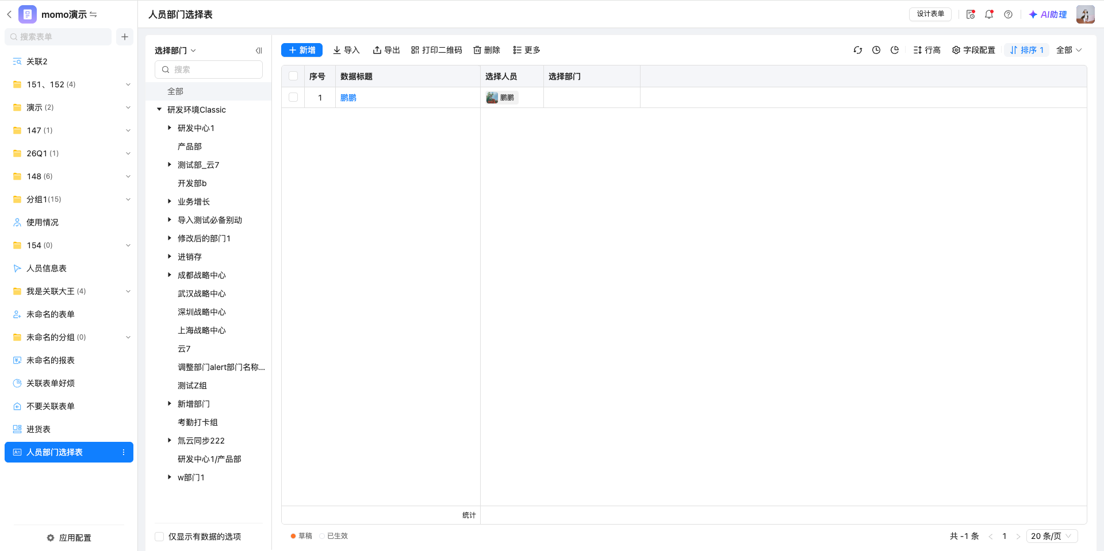Click 打印二维码 QR print button
1104x551 pixels.
tap(436, 50)
